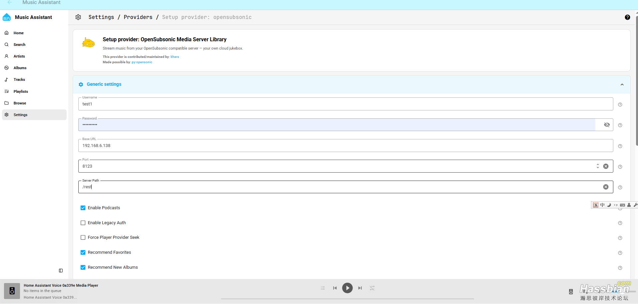Go to the previous track
638x304 pixels.
coord(335,288)
